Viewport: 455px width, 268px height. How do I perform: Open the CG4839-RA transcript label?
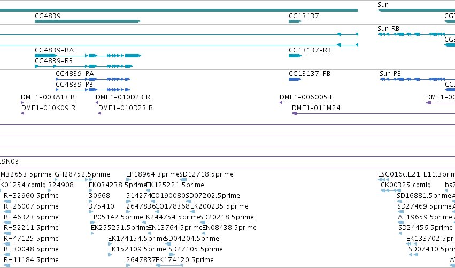click(x=54, y=50)
